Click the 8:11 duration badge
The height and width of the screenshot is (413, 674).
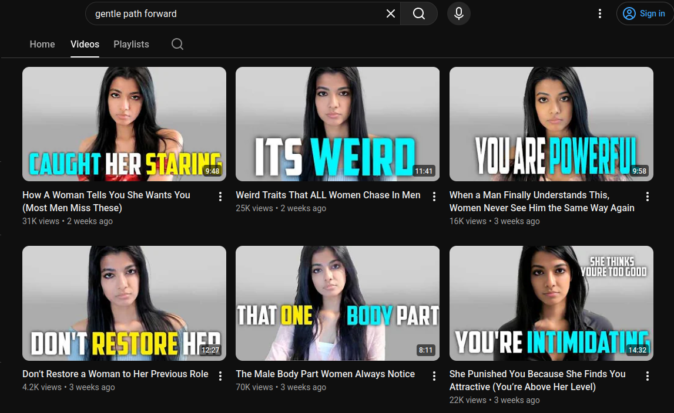425,350
